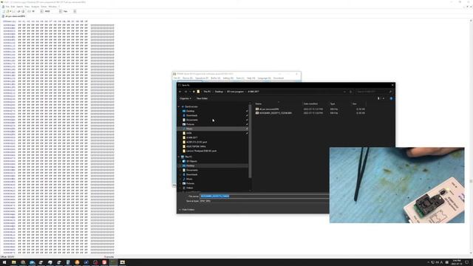Click New folder button
473x266 pixels.
[202, 98]
